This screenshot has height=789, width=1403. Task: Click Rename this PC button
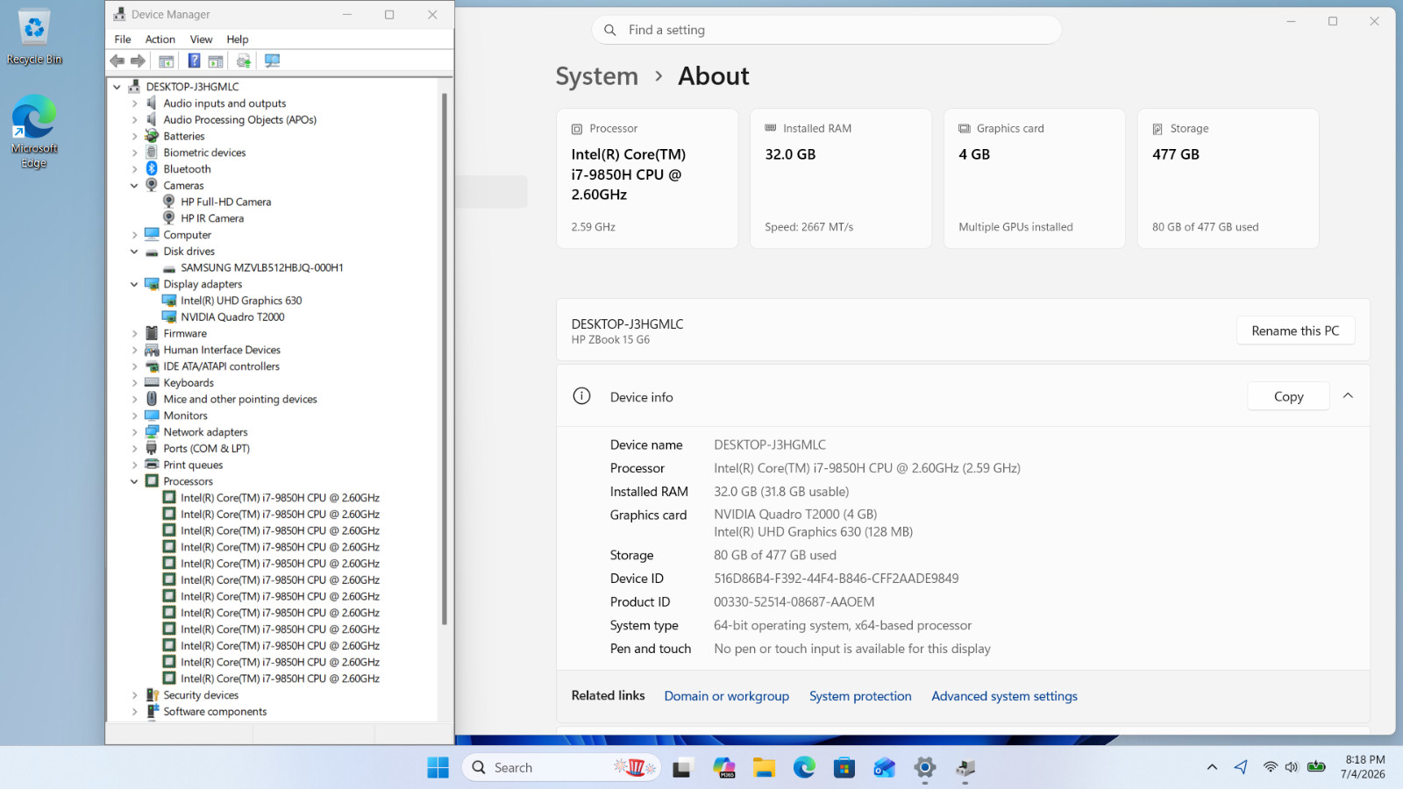pyautogui.click(x=1295, y=331)
